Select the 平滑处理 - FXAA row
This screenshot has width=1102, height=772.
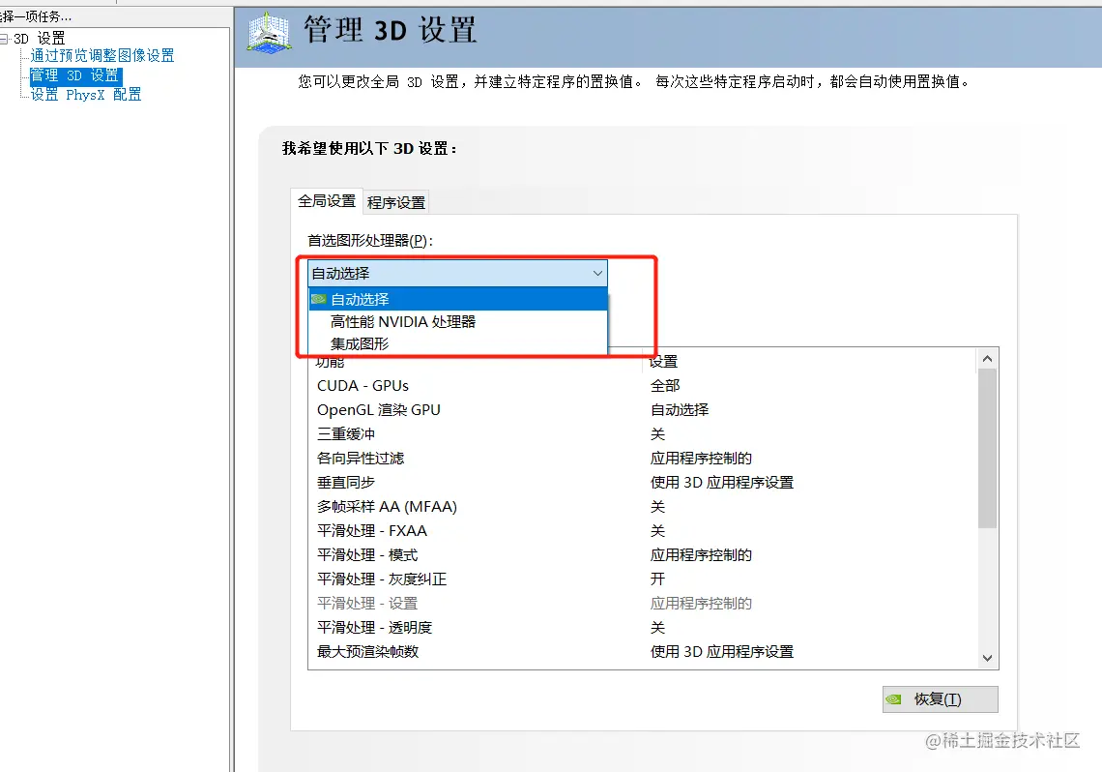(643, 530)
